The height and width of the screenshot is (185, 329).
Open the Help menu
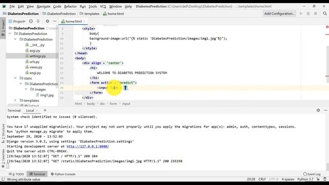128,6
